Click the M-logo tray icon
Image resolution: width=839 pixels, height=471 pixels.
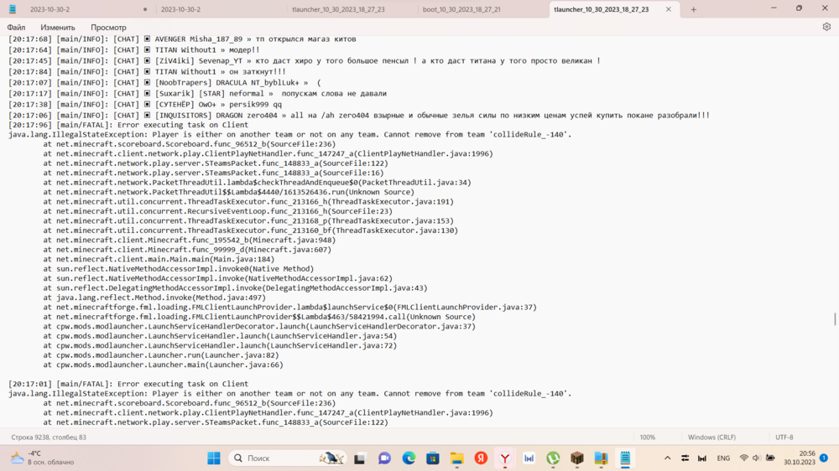click(702, 458)
